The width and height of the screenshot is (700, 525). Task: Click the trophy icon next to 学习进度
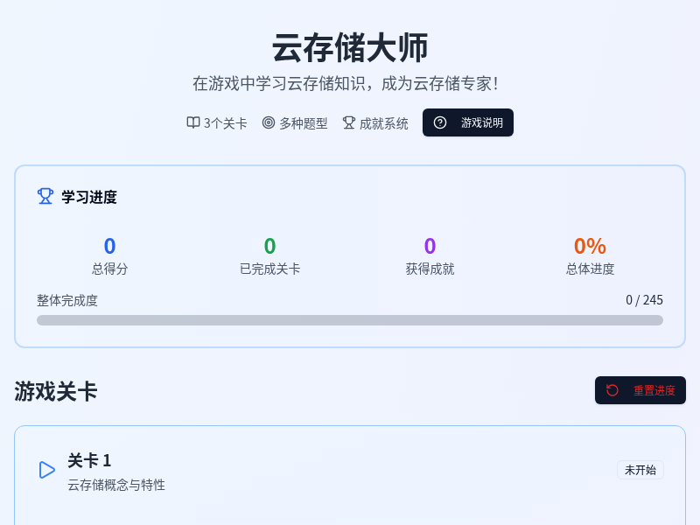pyautogui.click(x=45, y=196)
